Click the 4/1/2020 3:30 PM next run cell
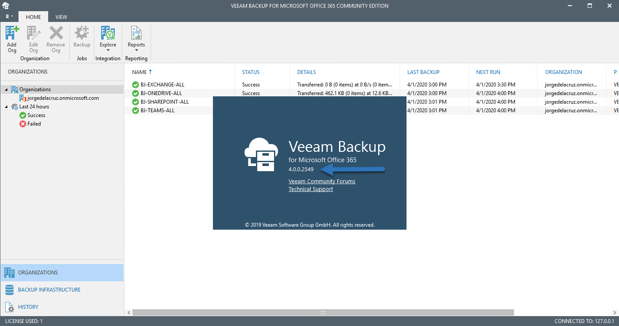Screen dimensions: 619x326 coord(496,85)
